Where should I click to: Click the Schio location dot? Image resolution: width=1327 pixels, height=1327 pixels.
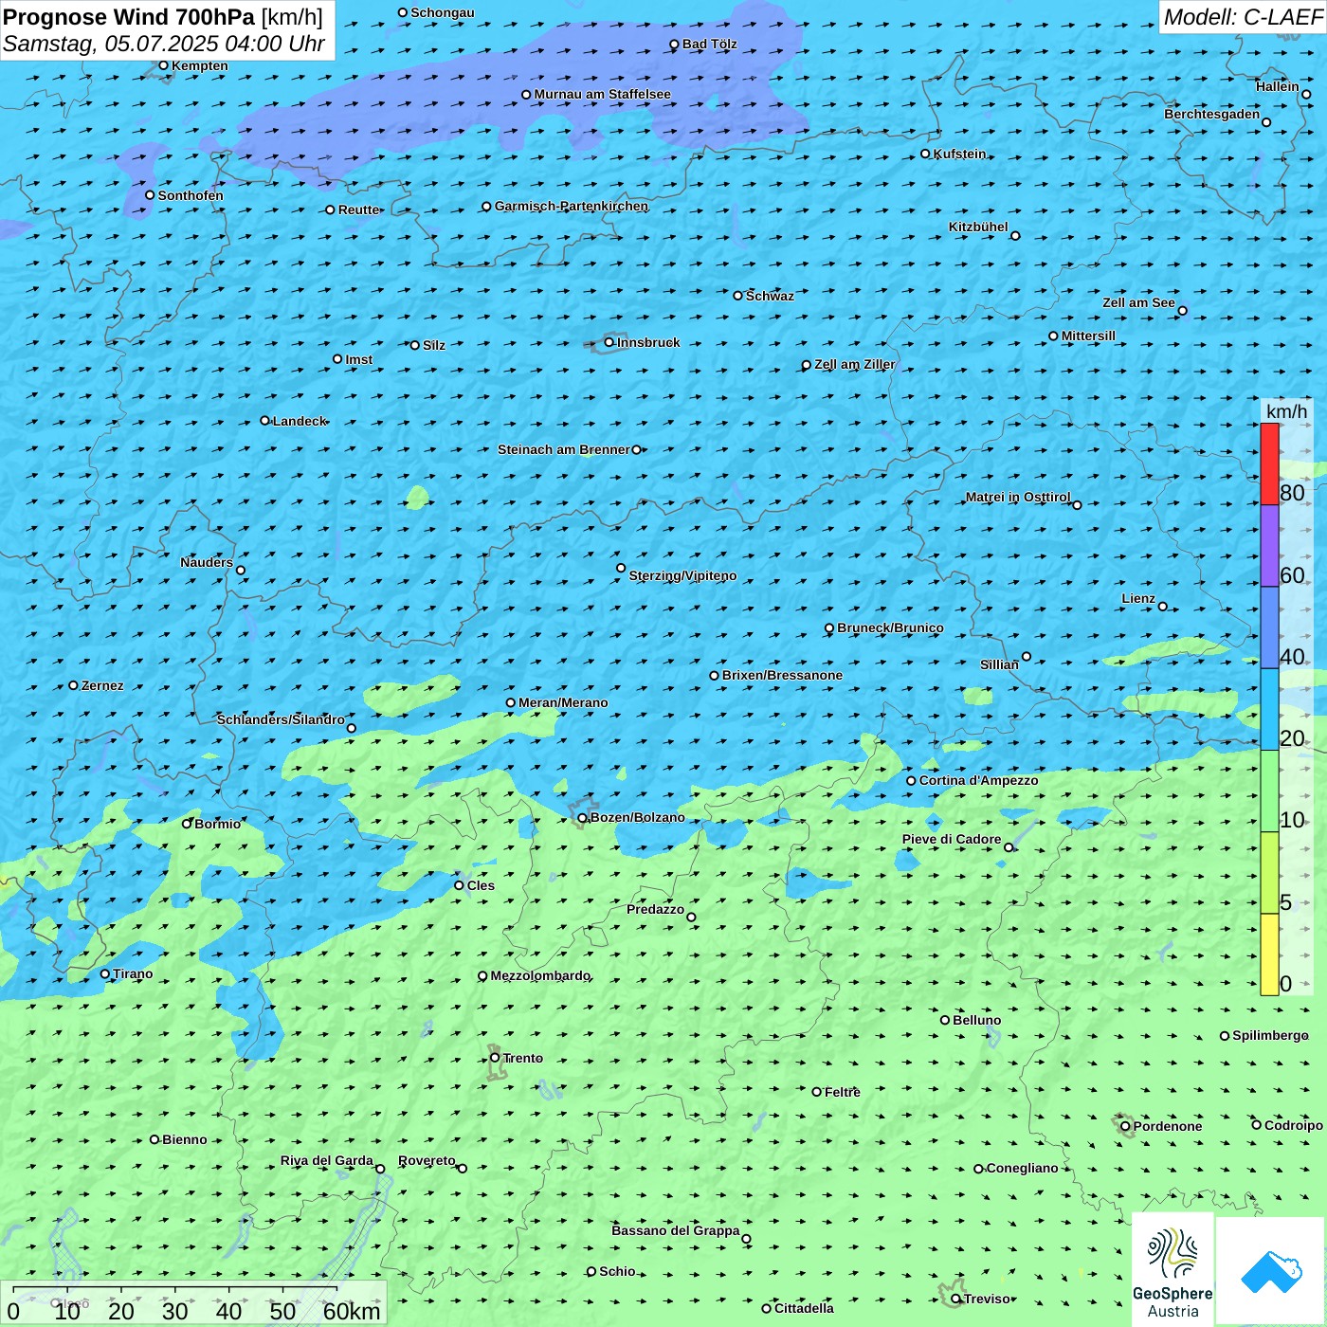pyautogui.click(x=591, y=1271)
